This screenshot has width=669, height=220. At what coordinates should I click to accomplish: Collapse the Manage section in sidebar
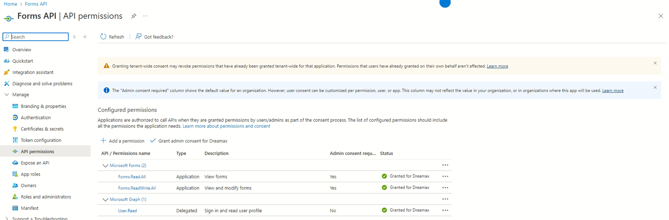7,95
